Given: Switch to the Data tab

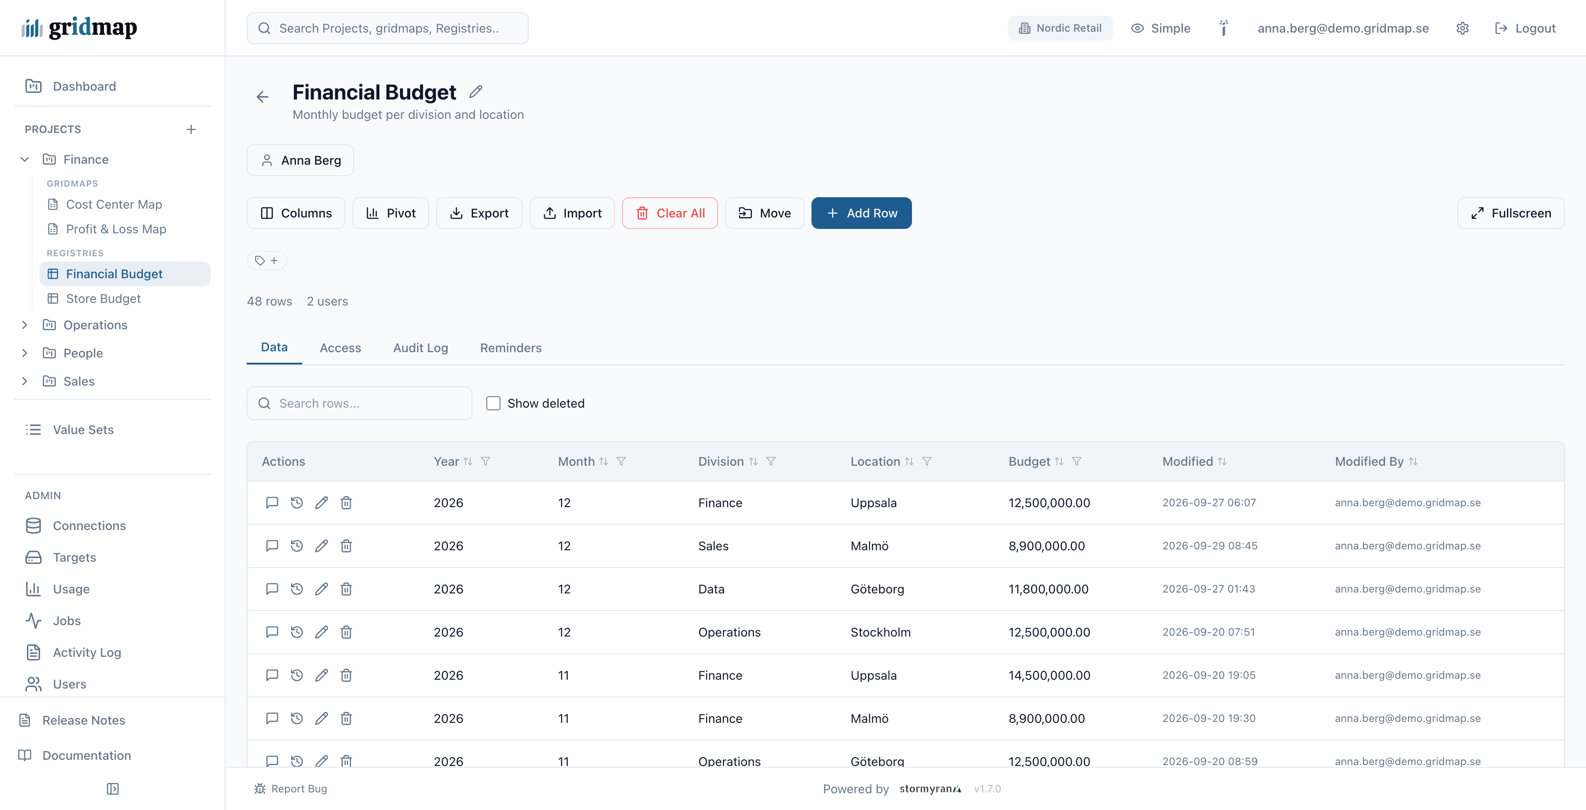Looking at the screenshot, I should (274, 347).
